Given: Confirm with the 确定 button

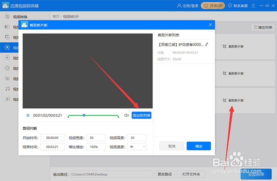Looking at the screenshot, I should coord(199,146).
